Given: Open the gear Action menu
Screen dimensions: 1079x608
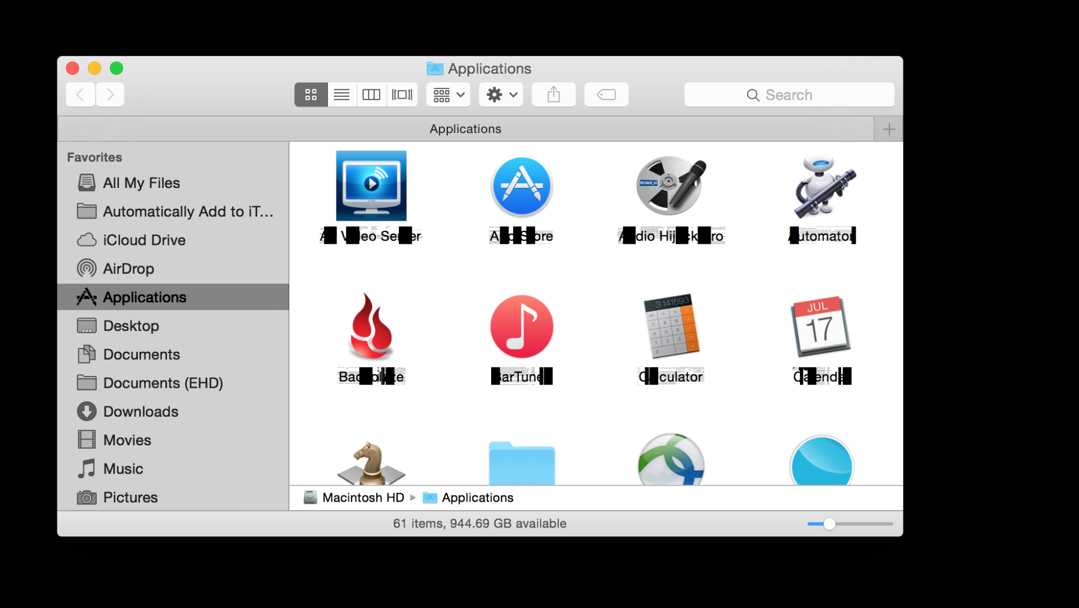Looking at the screenshot, I should [501, 95].
